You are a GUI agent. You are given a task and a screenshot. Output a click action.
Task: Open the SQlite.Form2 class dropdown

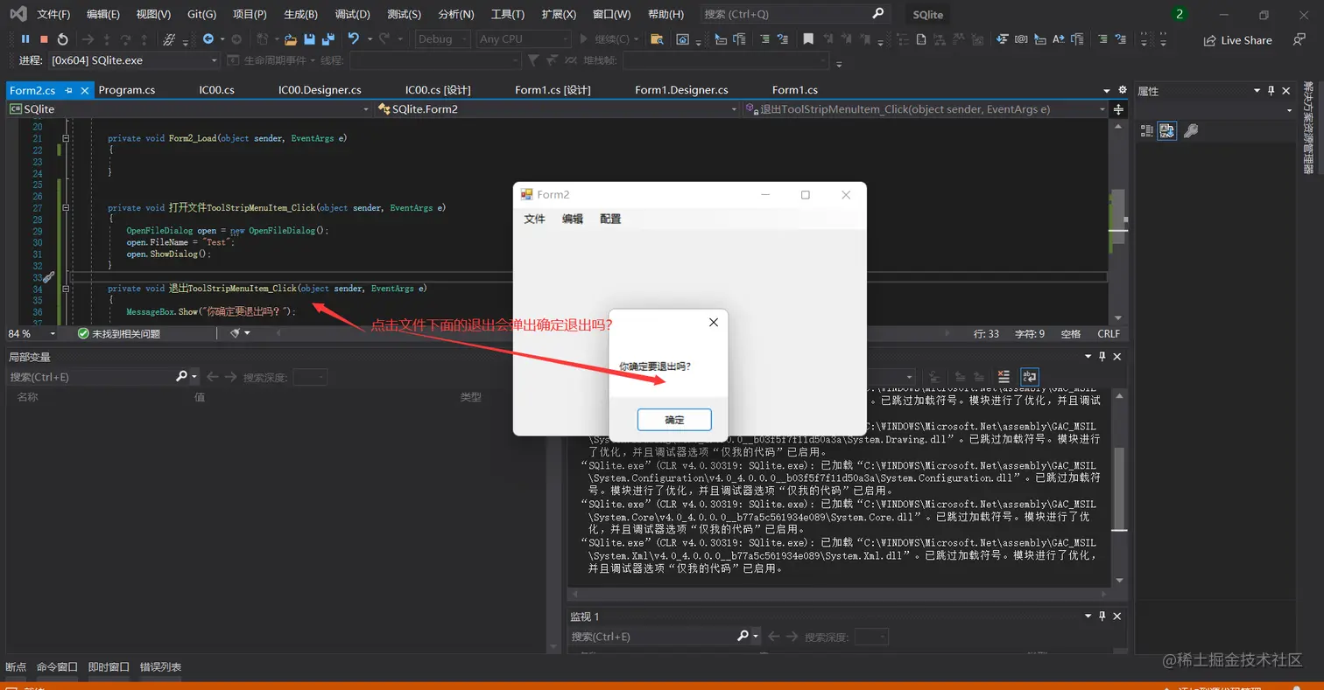(558, 109)
